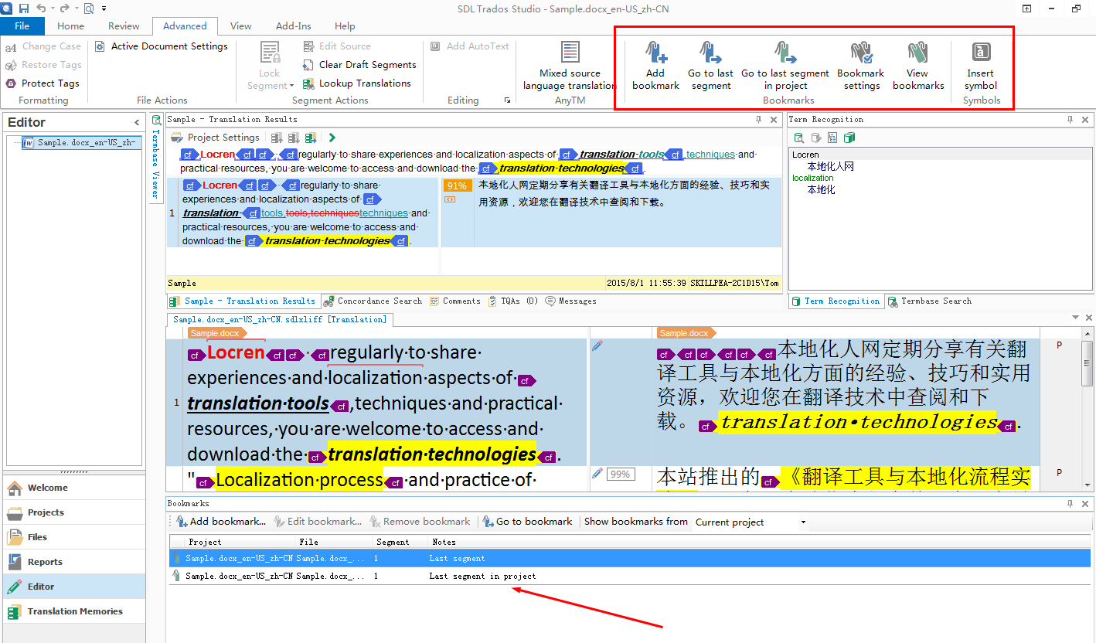Click Mixed source language translation icon
This screenshot has height=643, width=1096.
tap(570, 65)
